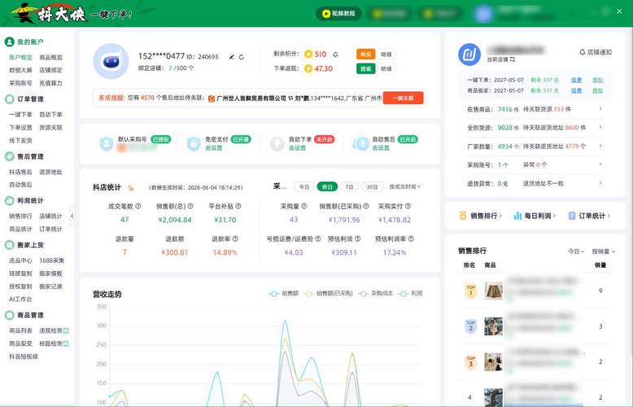
Task: Click the 预估利润率 help question icon
Action: 411,239
